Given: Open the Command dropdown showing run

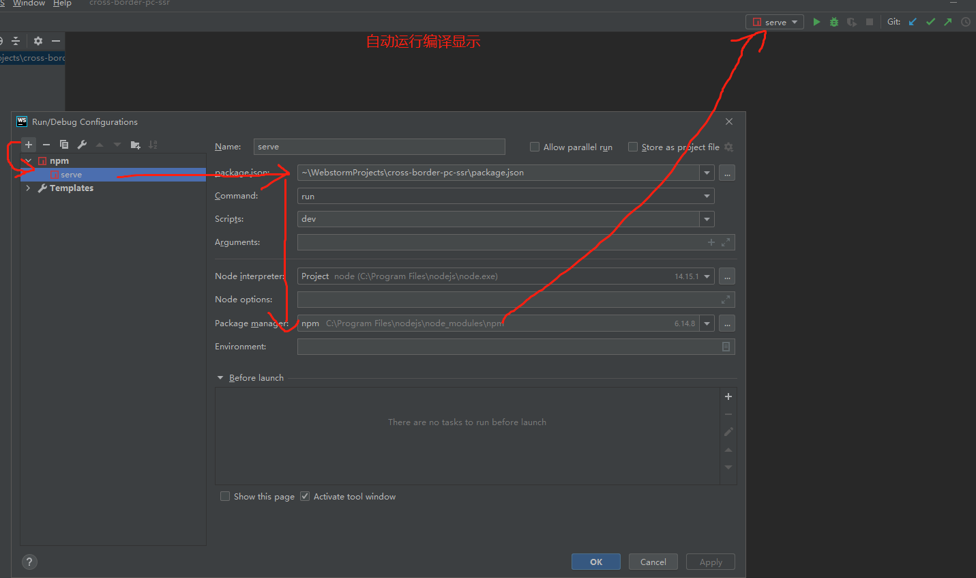Looking at the screenshot, I should click(x=707, y=197).
